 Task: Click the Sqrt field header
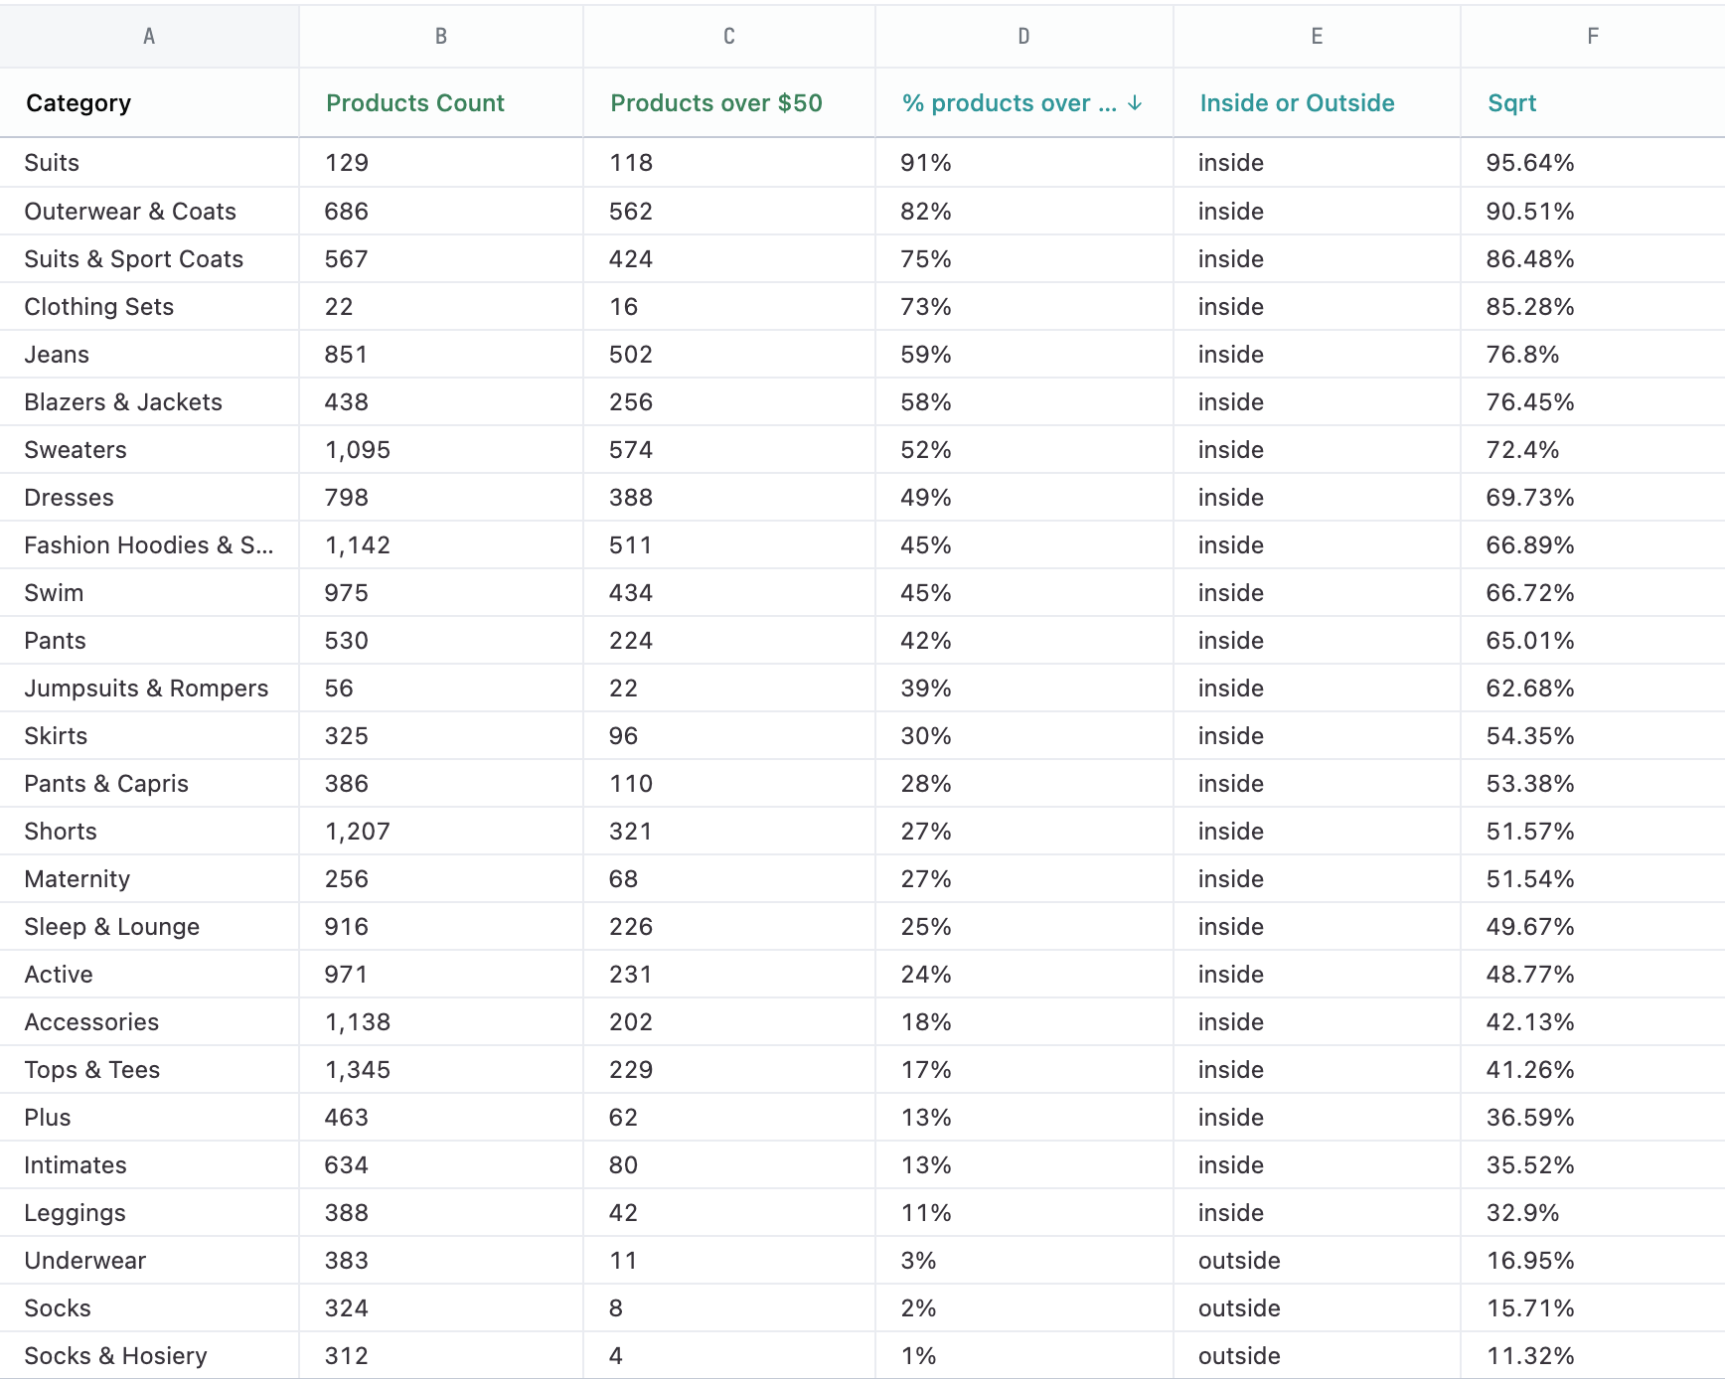(x=1511, y=103)
